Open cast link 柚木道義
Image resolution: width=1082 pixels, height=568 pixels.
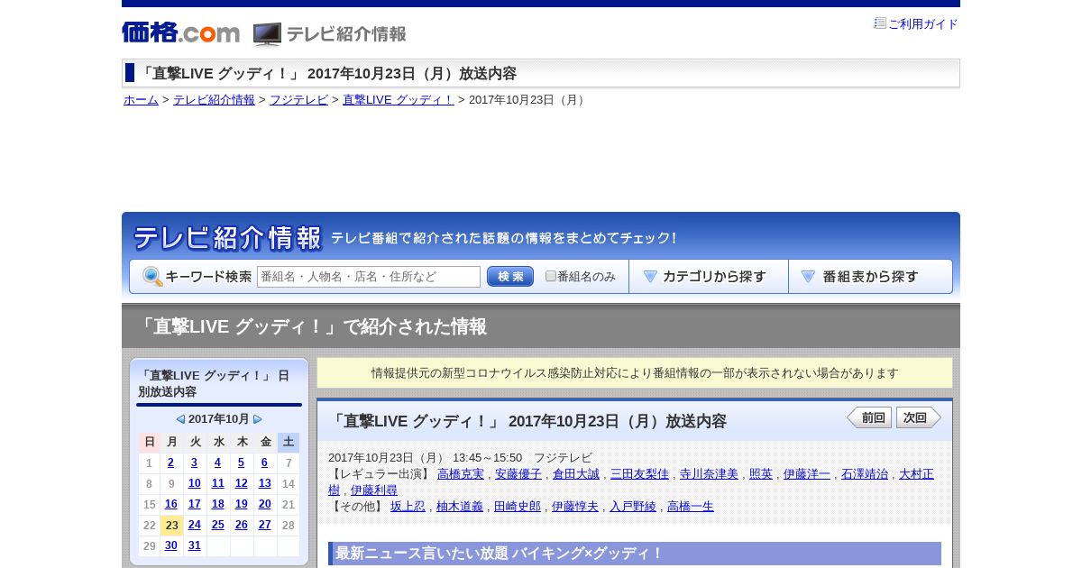coord(460,507)
